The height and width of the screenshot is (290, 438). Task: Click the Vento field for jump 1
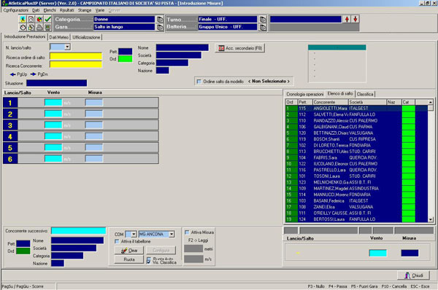coord(53,103)
